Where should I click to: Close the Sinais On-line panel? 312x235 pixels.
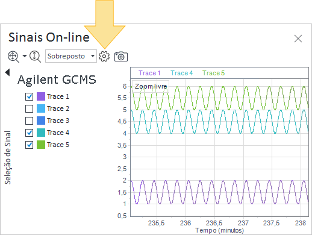pos(298,39)
